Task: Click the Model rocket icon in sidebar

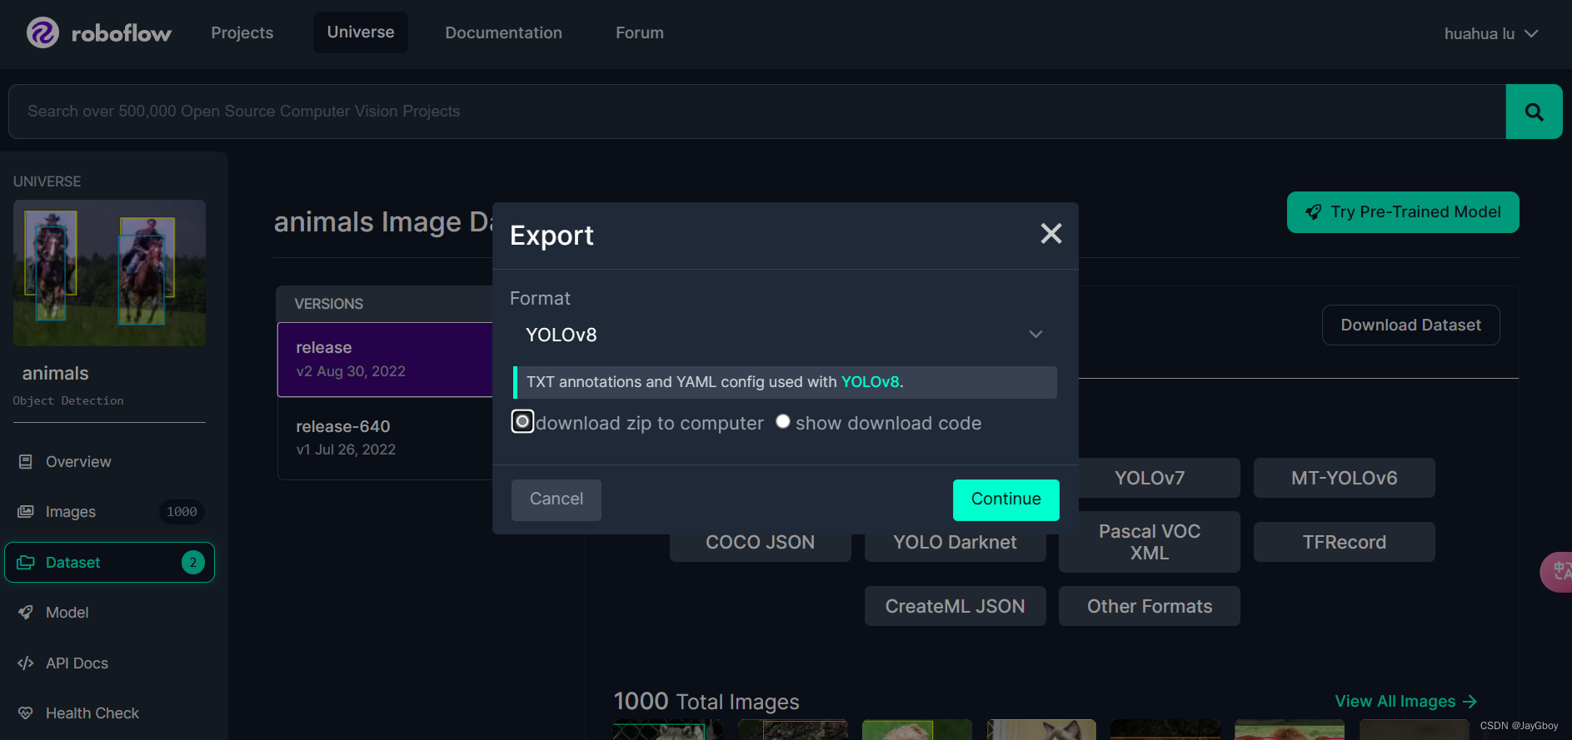Action: [x=26, y=612]
